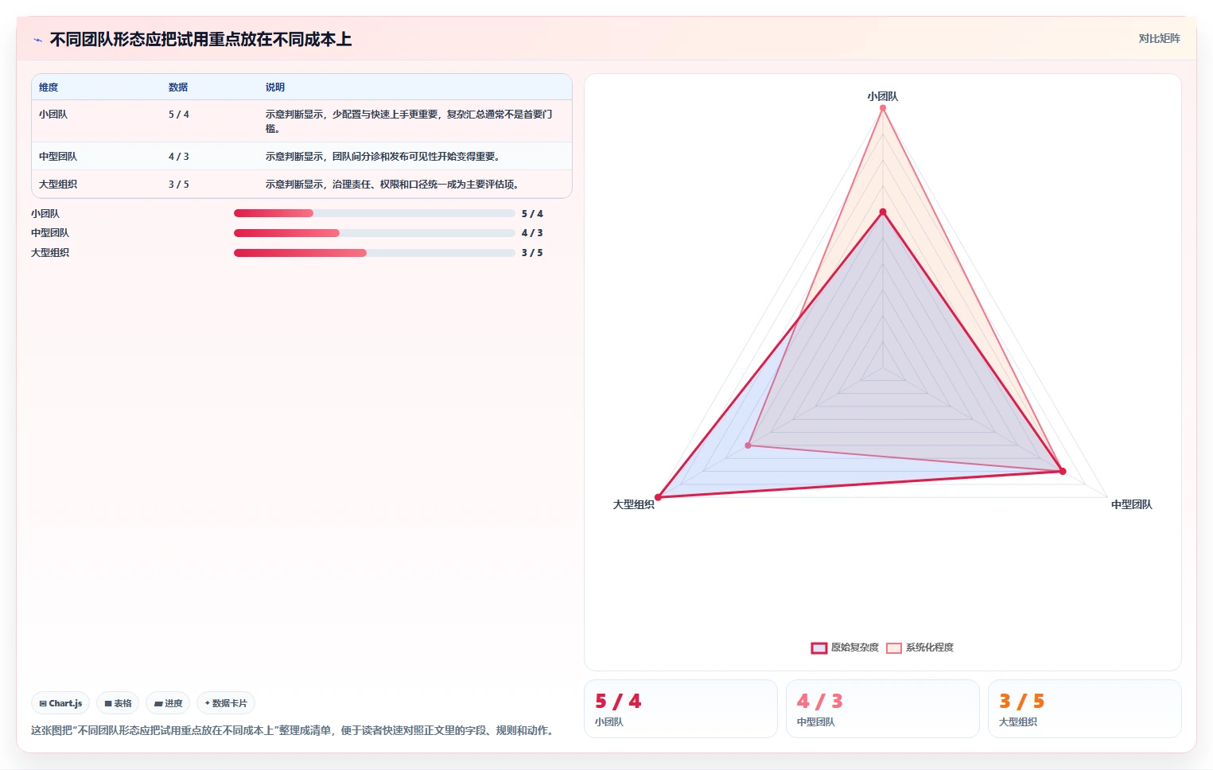Click the 中型团队 progress bar
The height and width of the screenshot is (770, 1213).
[375, 233]
